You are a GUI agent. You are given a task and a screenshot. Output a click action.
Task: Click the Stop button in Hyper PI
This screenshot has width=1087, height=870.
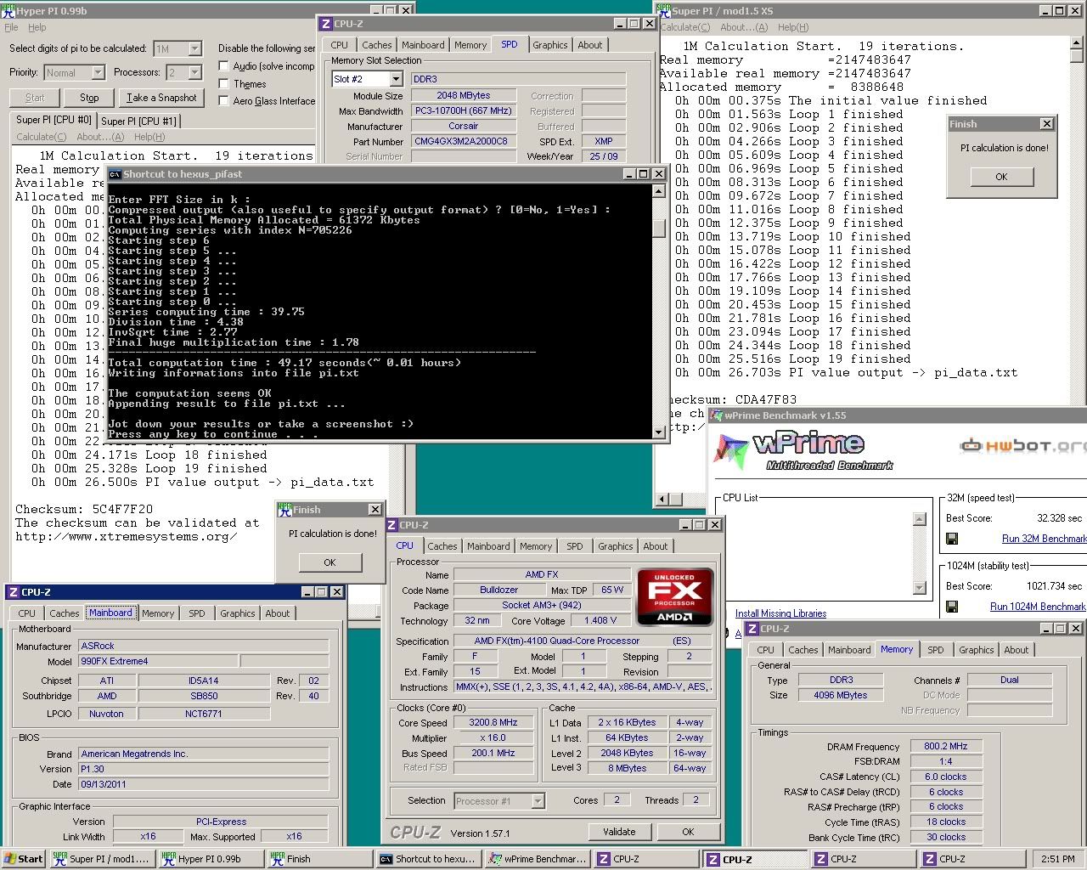[89, 98]
